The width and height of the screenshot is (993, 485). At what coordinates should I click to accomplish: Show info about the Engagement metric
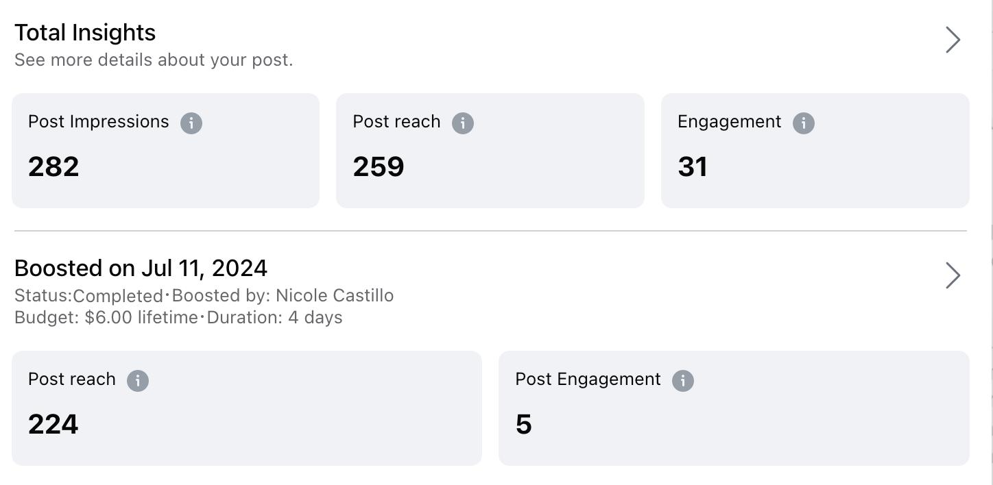pos(804,123)
